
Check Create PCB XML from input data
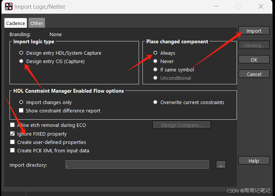tap(12, 150)
